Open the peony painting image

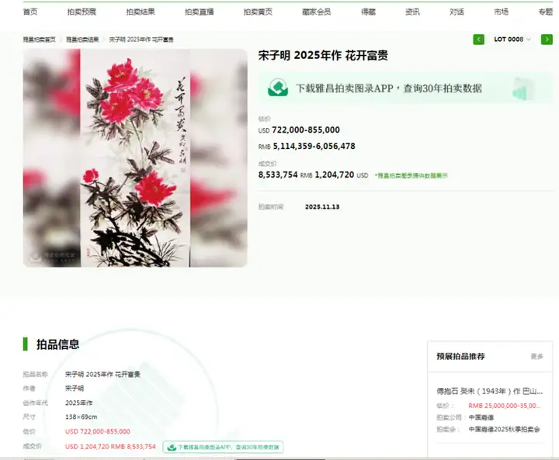(135, 157)
